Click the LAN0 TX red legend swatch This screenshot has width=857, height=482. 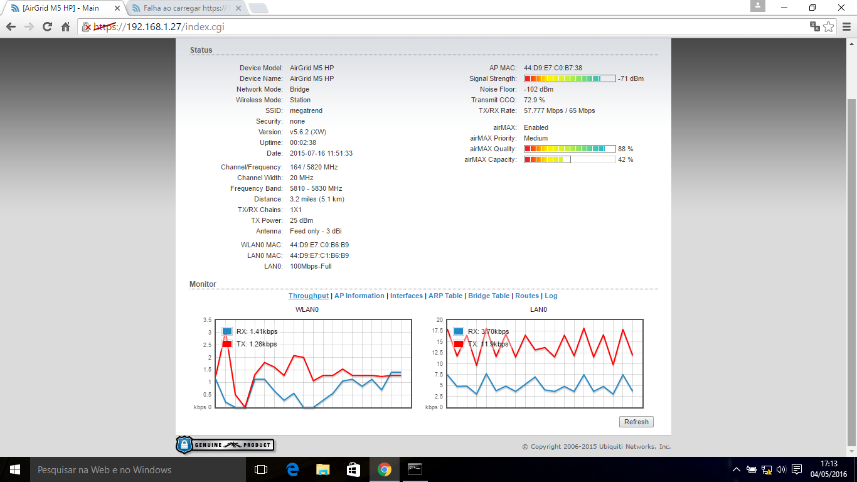(459, 344)
